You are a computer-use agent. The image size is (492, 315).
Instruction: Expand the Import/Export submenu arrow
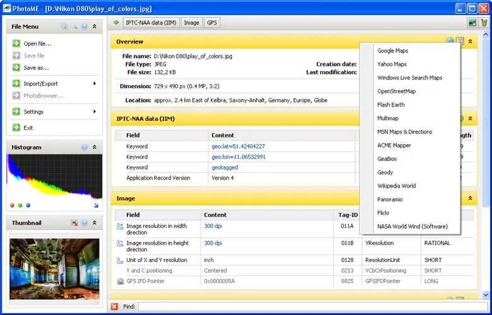(x=95, y=83)
